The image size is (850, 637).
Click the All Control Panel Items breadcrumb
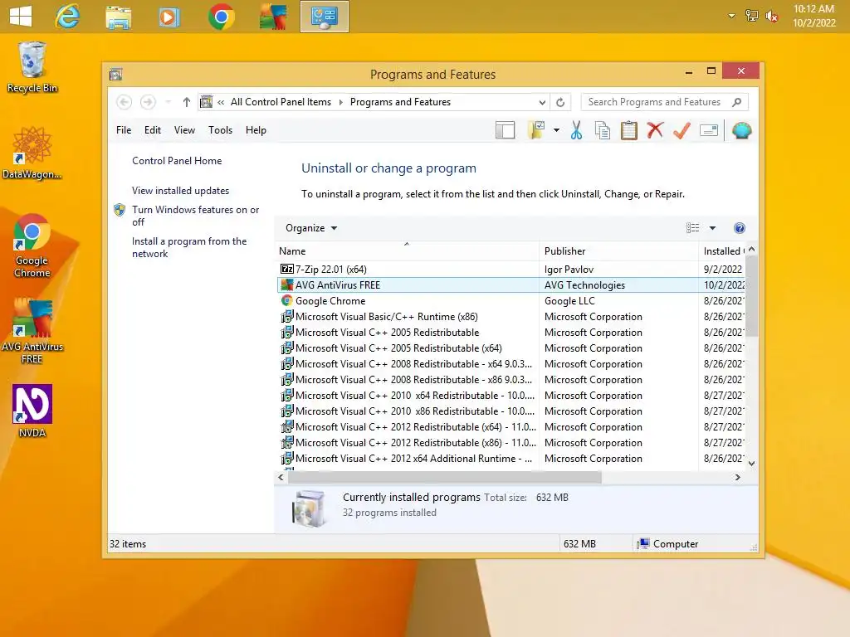281,102
